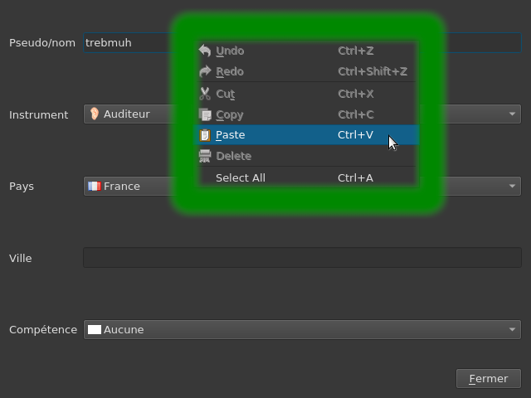Click the Copy label in the menu

[x=230, y=115]
